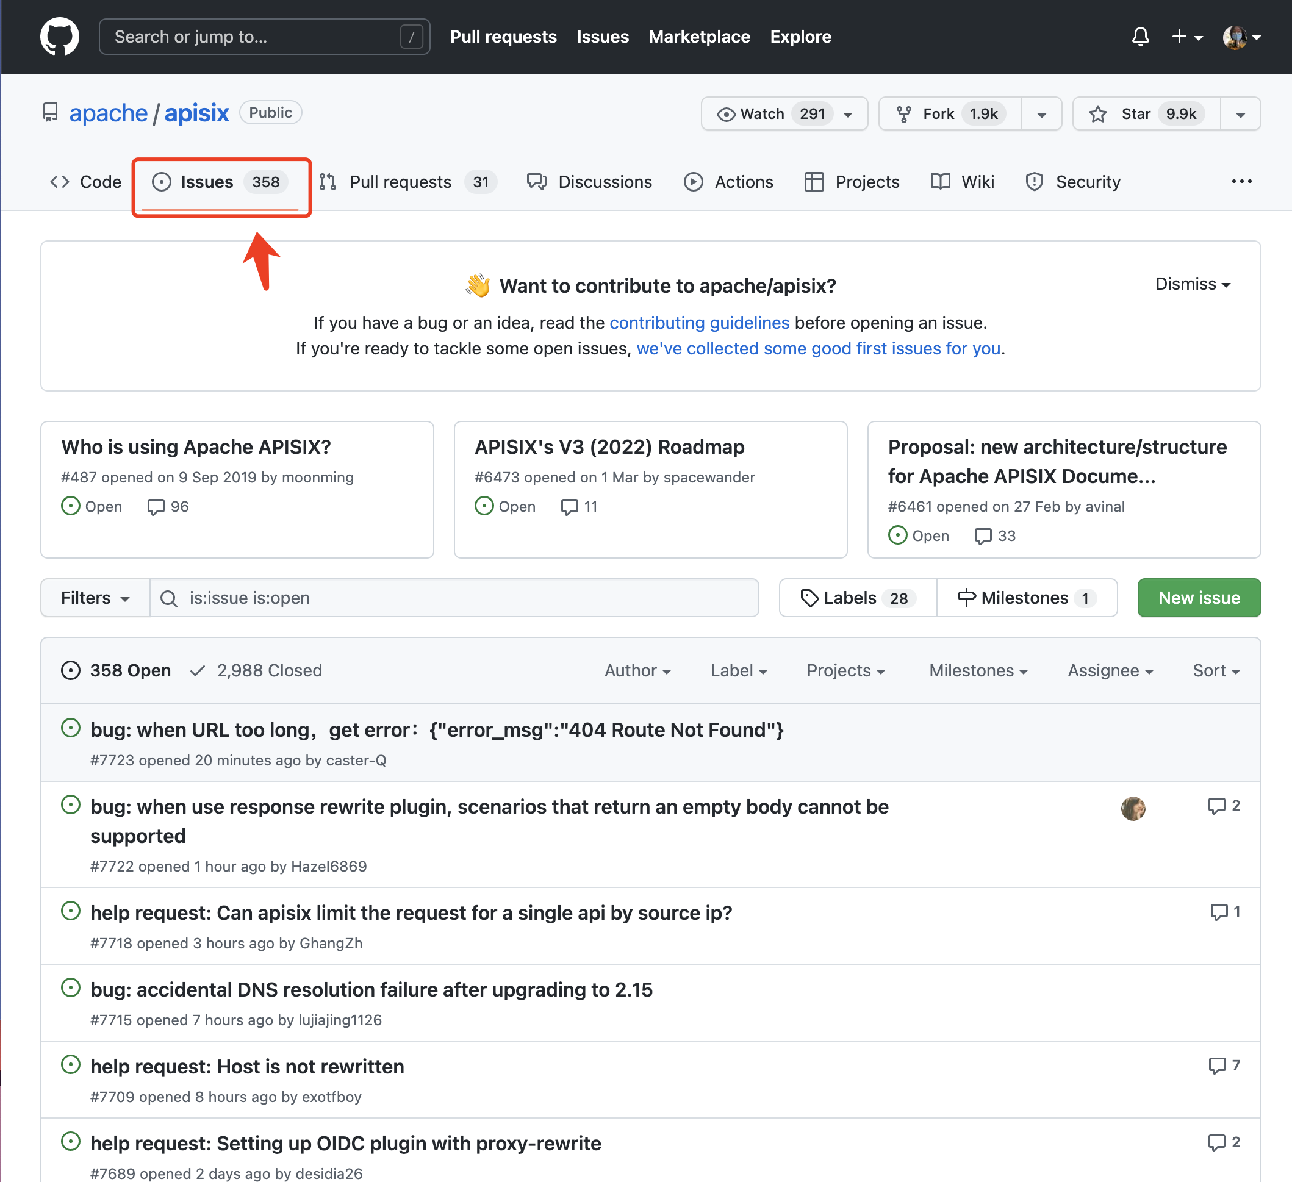Select the Issues repository tab
1292x1182 pixels.
220,182
